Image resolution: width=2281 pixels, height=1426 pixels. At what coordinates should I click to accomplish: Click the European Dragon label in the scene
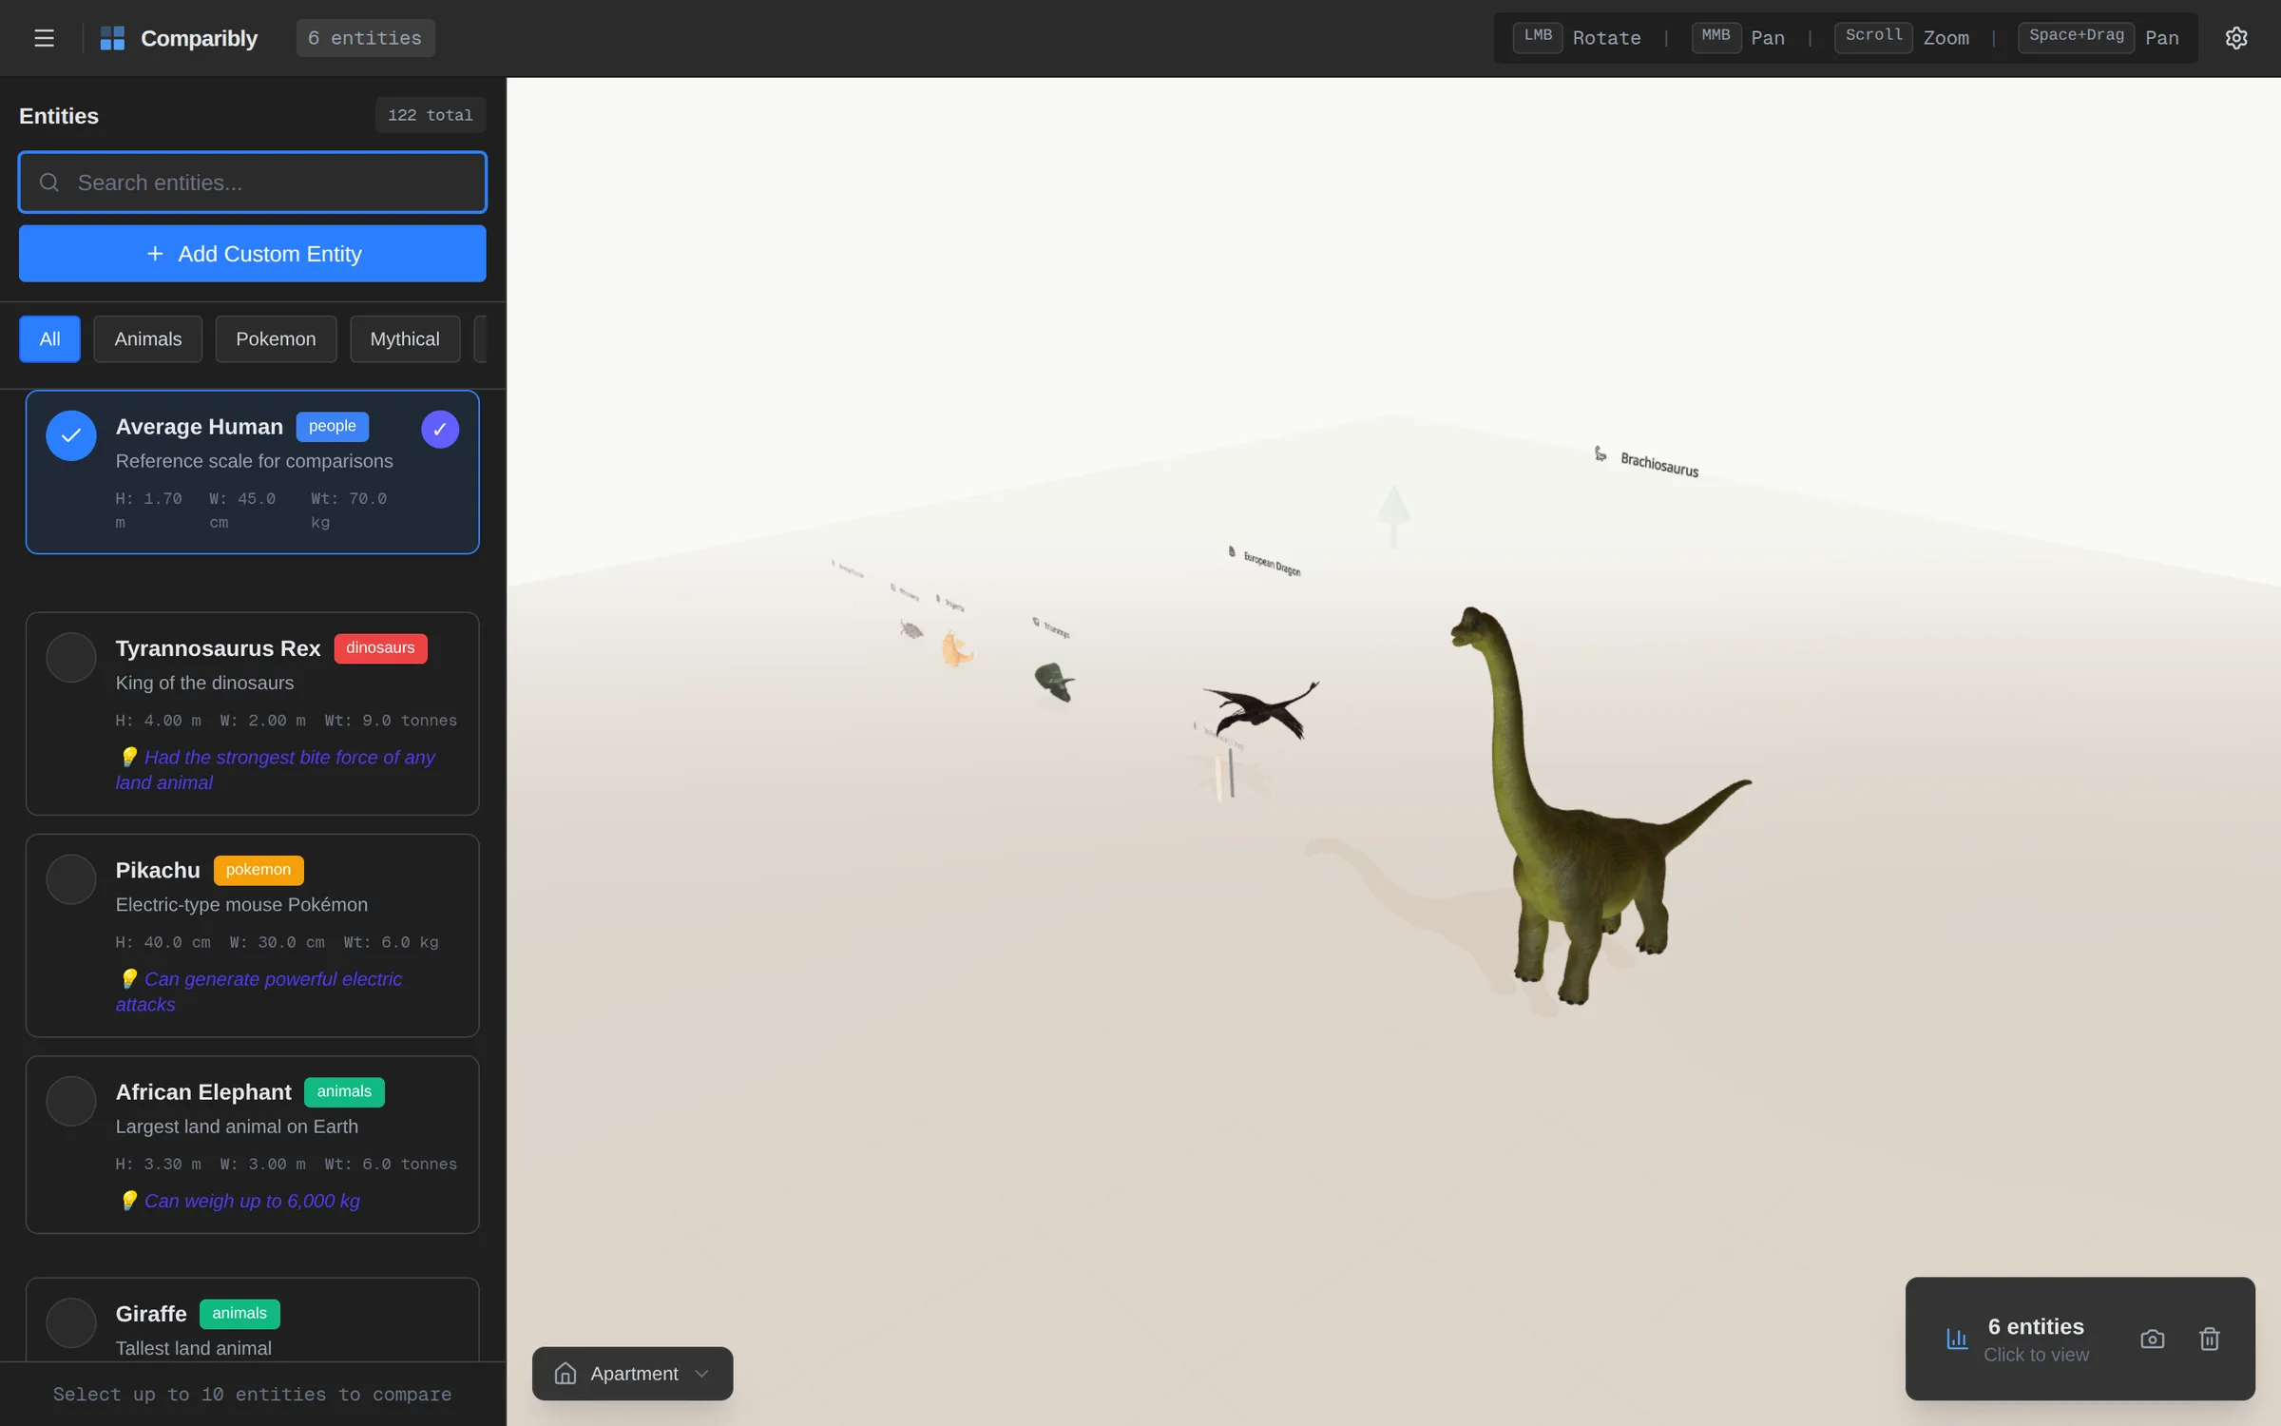1272,565
